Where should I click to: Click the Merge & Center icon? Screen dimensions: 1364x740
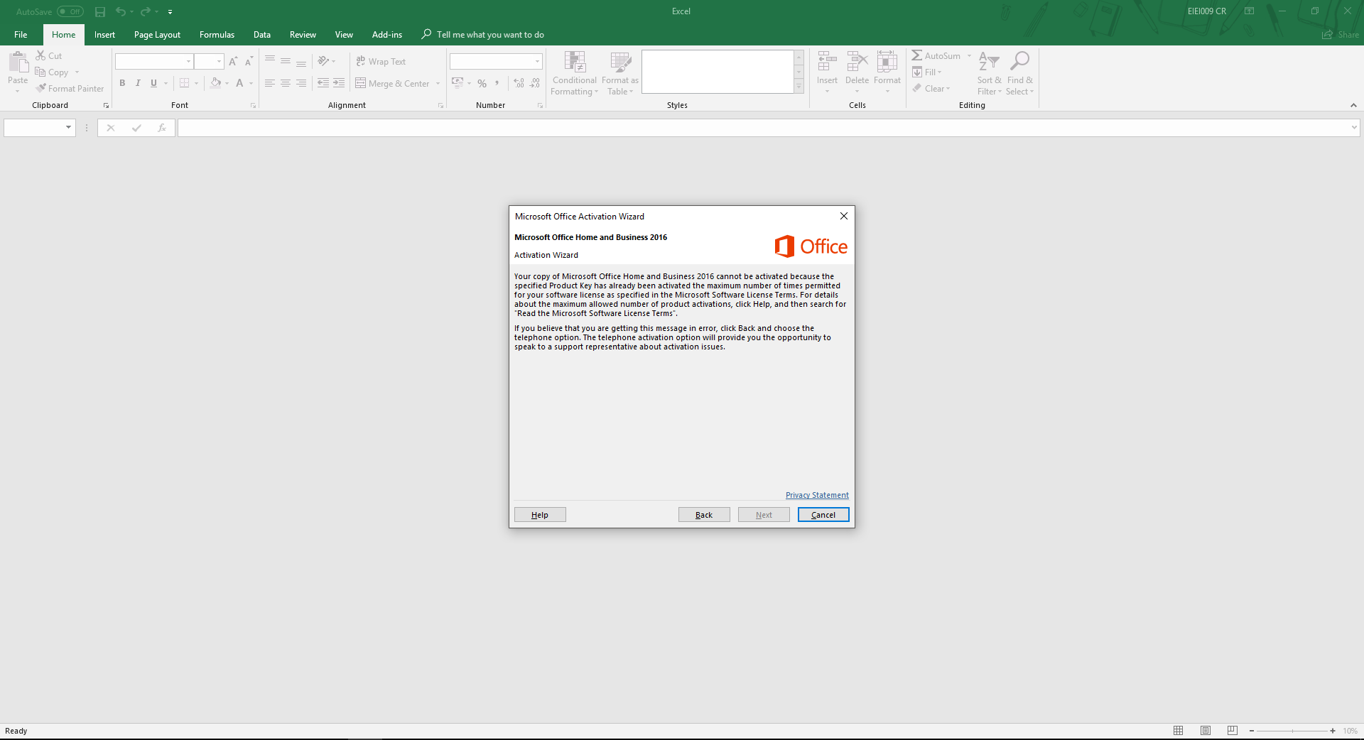[x=361, y=83]
